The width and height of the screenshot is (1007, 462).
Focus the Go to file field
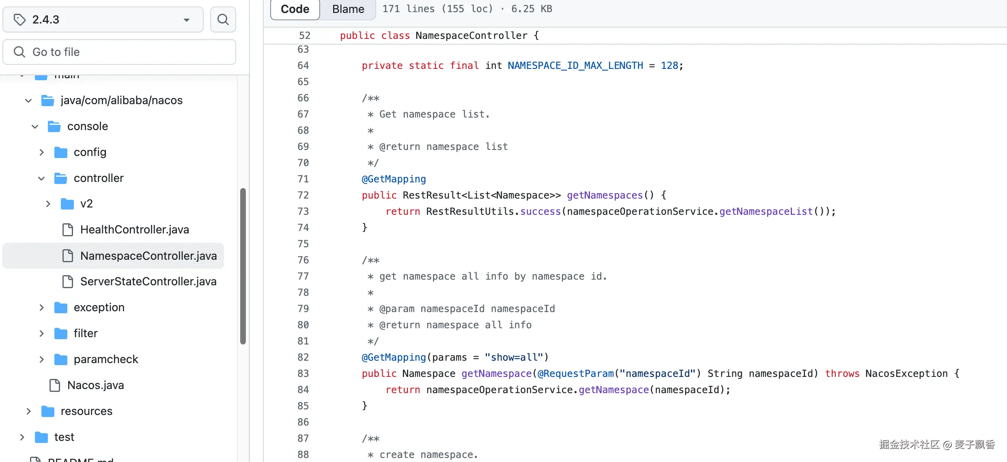click(x=119, y=52)
